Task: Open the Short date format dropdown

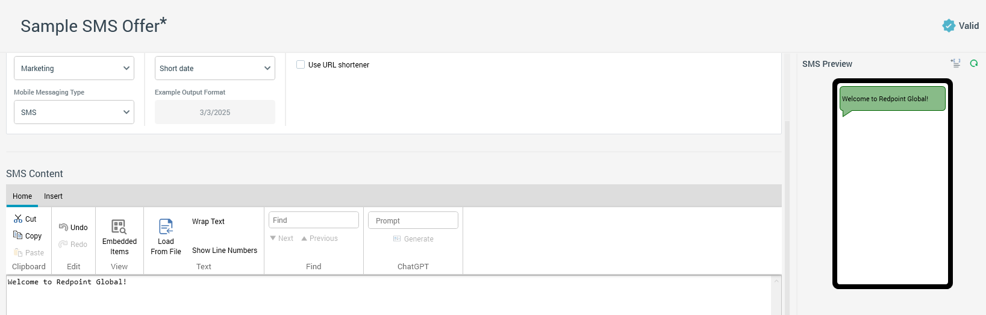Action: tap(215, 69)
